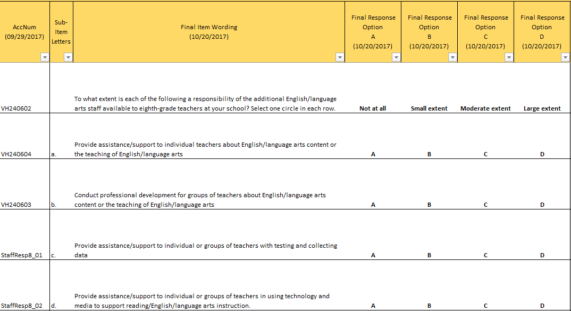Click option 'B' in the VH240603 row
This screenshot has width=571, height=311.
coord(430,184)
